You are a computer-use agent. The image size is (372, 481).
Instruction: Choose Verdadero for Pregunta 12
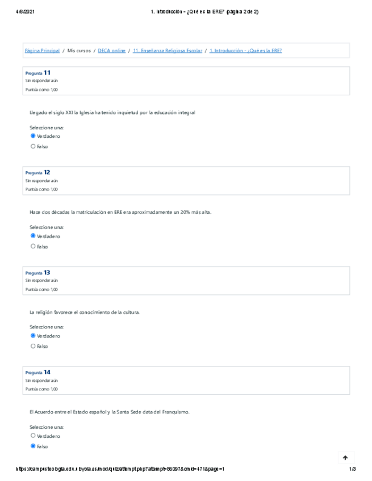tap(33, 236)
